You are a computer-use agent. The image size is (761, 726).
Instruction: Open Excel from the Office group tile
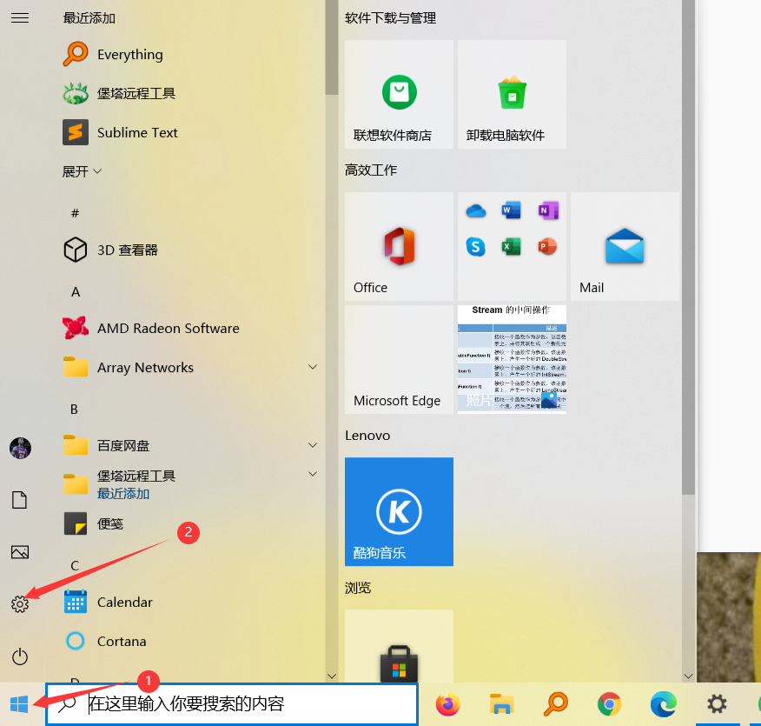pos(511,247)
